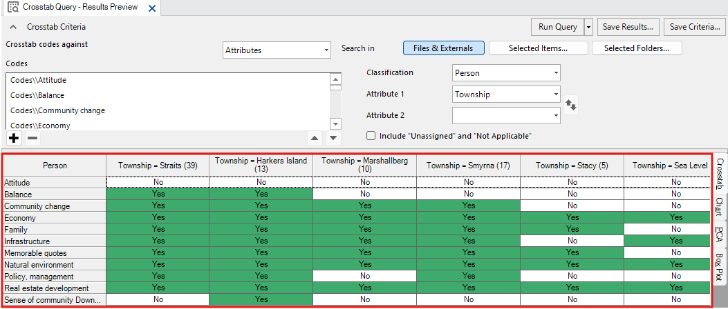Open the Run Query dropdown arrow
Viewport: 728px width, 309px height.
[588, 27]
